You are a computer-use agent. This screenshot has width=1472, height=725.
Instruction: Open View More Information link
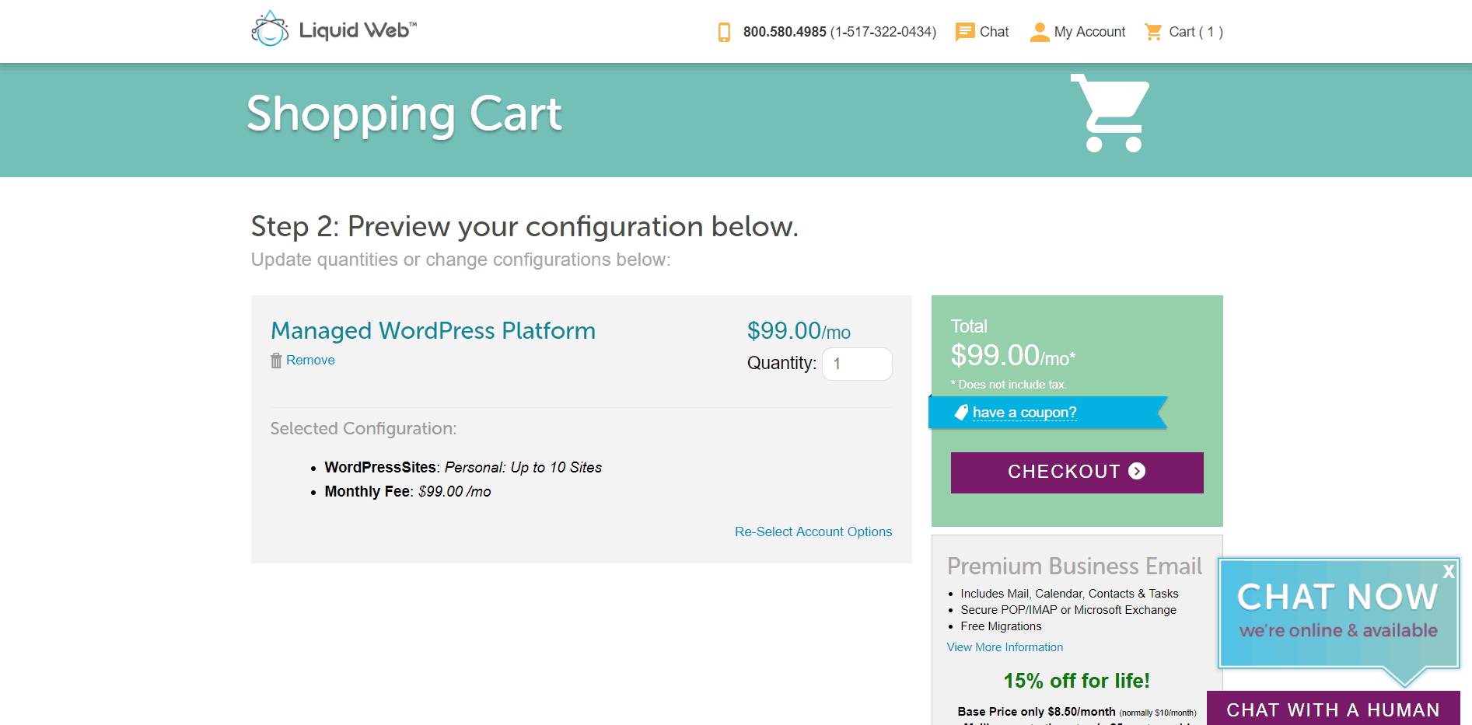click(1005, 647)
